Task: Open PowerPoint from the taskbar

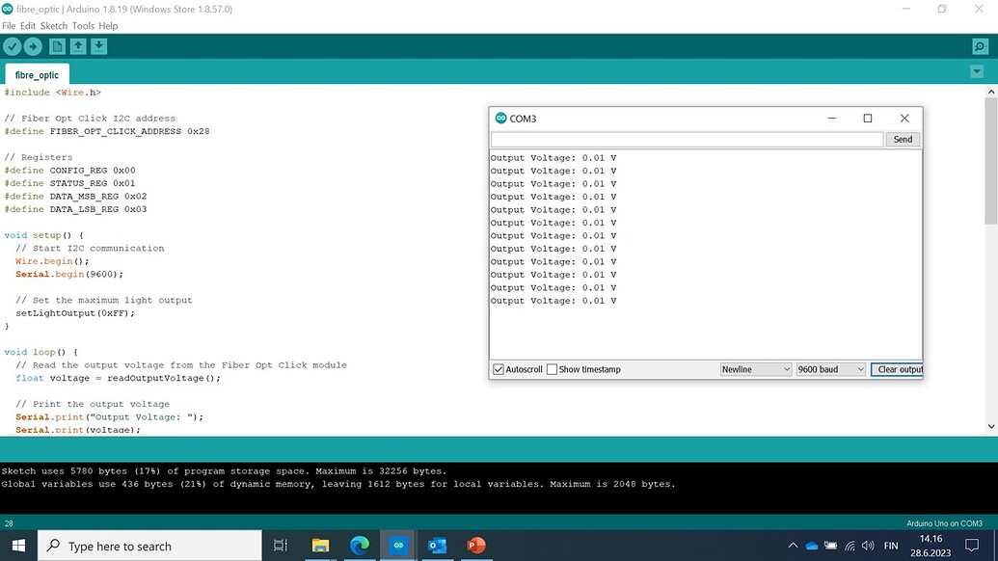Action: point(475,545)
